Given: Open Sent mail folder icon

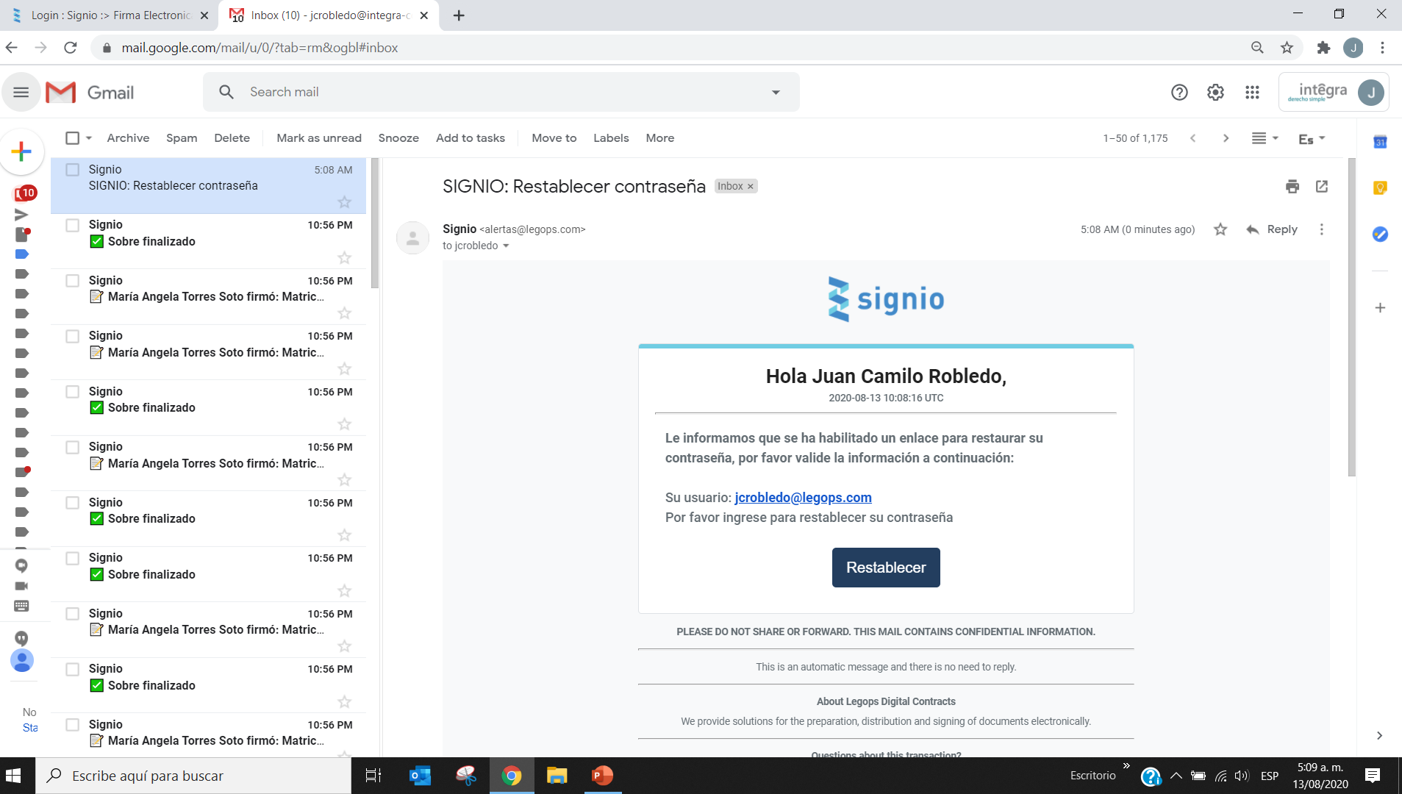Looking at the screenshot, I should tap(21, 215).
